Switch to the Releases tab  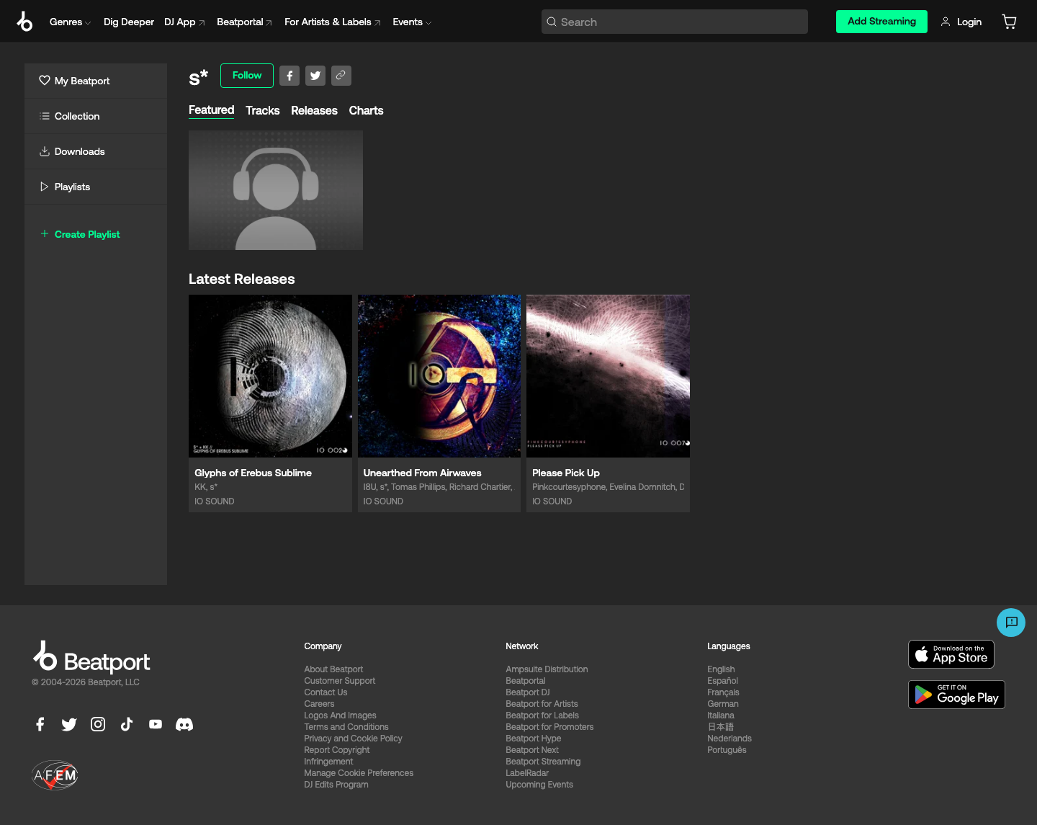point(314,110)
